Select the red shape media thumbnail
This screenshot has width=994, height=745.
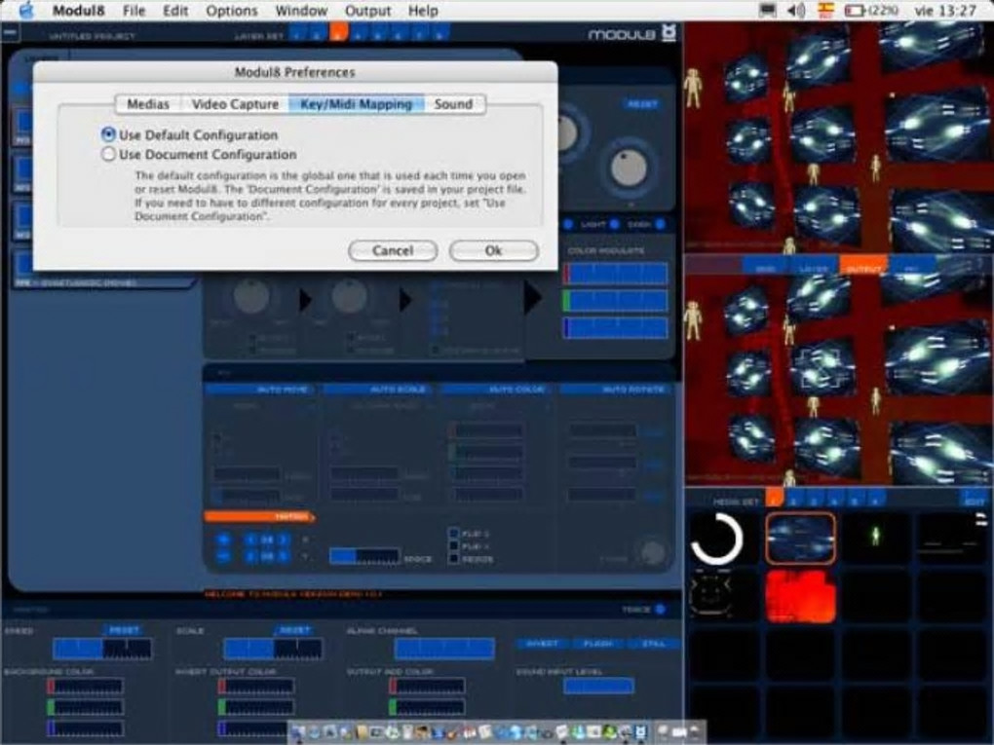[801, 595]
